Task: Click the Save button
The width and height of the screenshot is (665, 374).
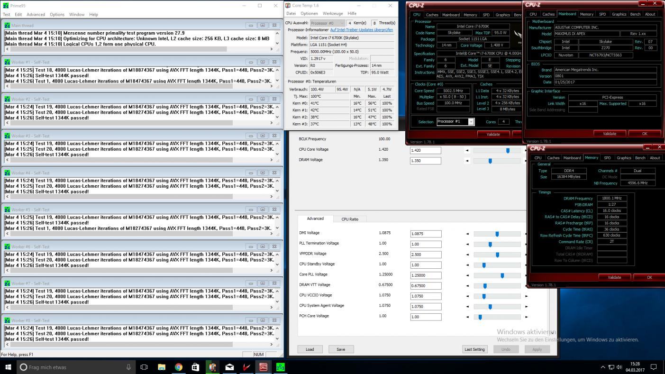Action: tap(341, 349)
